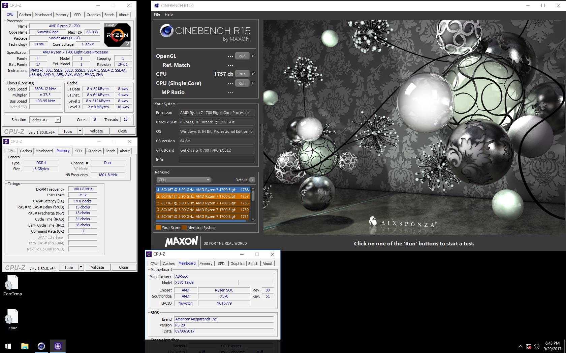Open the Windows Start menu
Screen dimensions: 566x353
click(8, 346)
